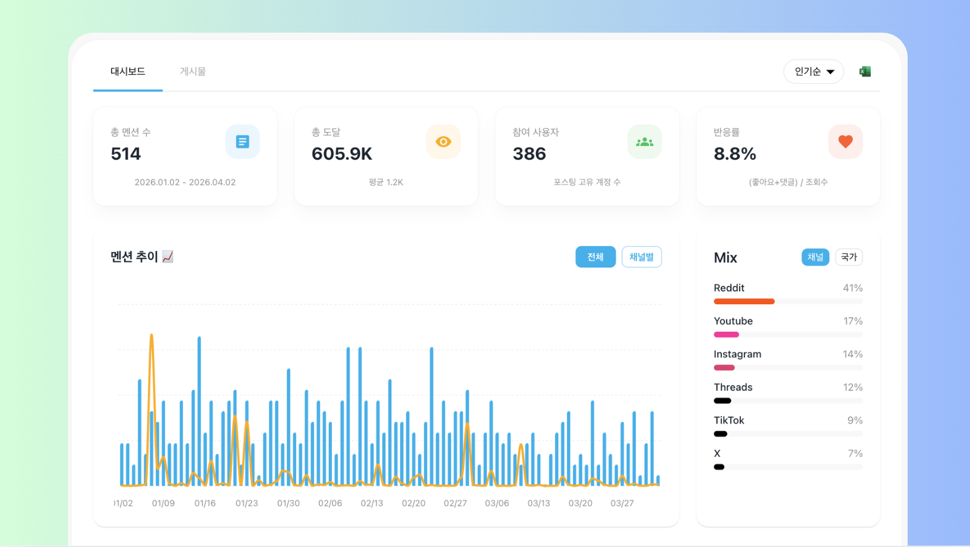This screenshot has height=547, width=970.
Task: Click the pink Instagram progress bar
Action: [724, 368]
